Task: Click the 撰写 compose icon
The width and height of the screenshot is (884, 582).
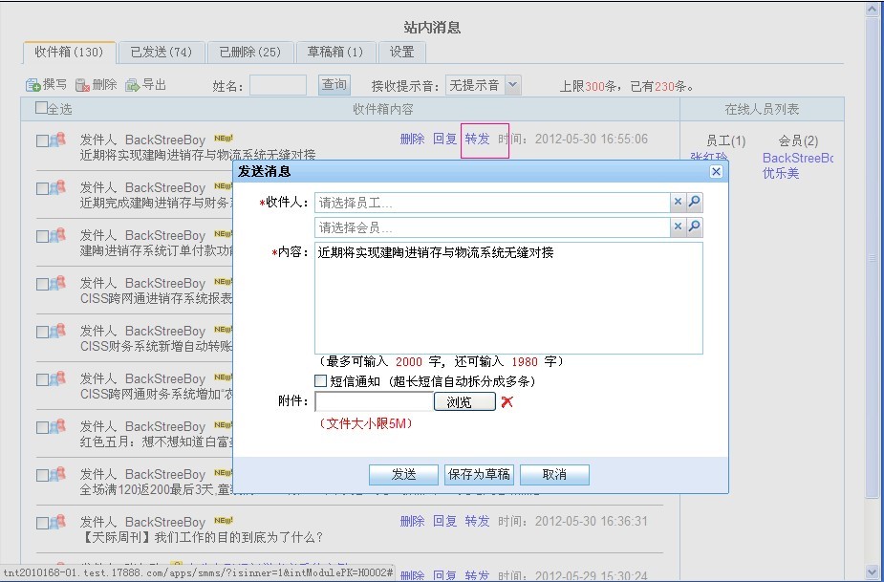Action: pos(33,85)
